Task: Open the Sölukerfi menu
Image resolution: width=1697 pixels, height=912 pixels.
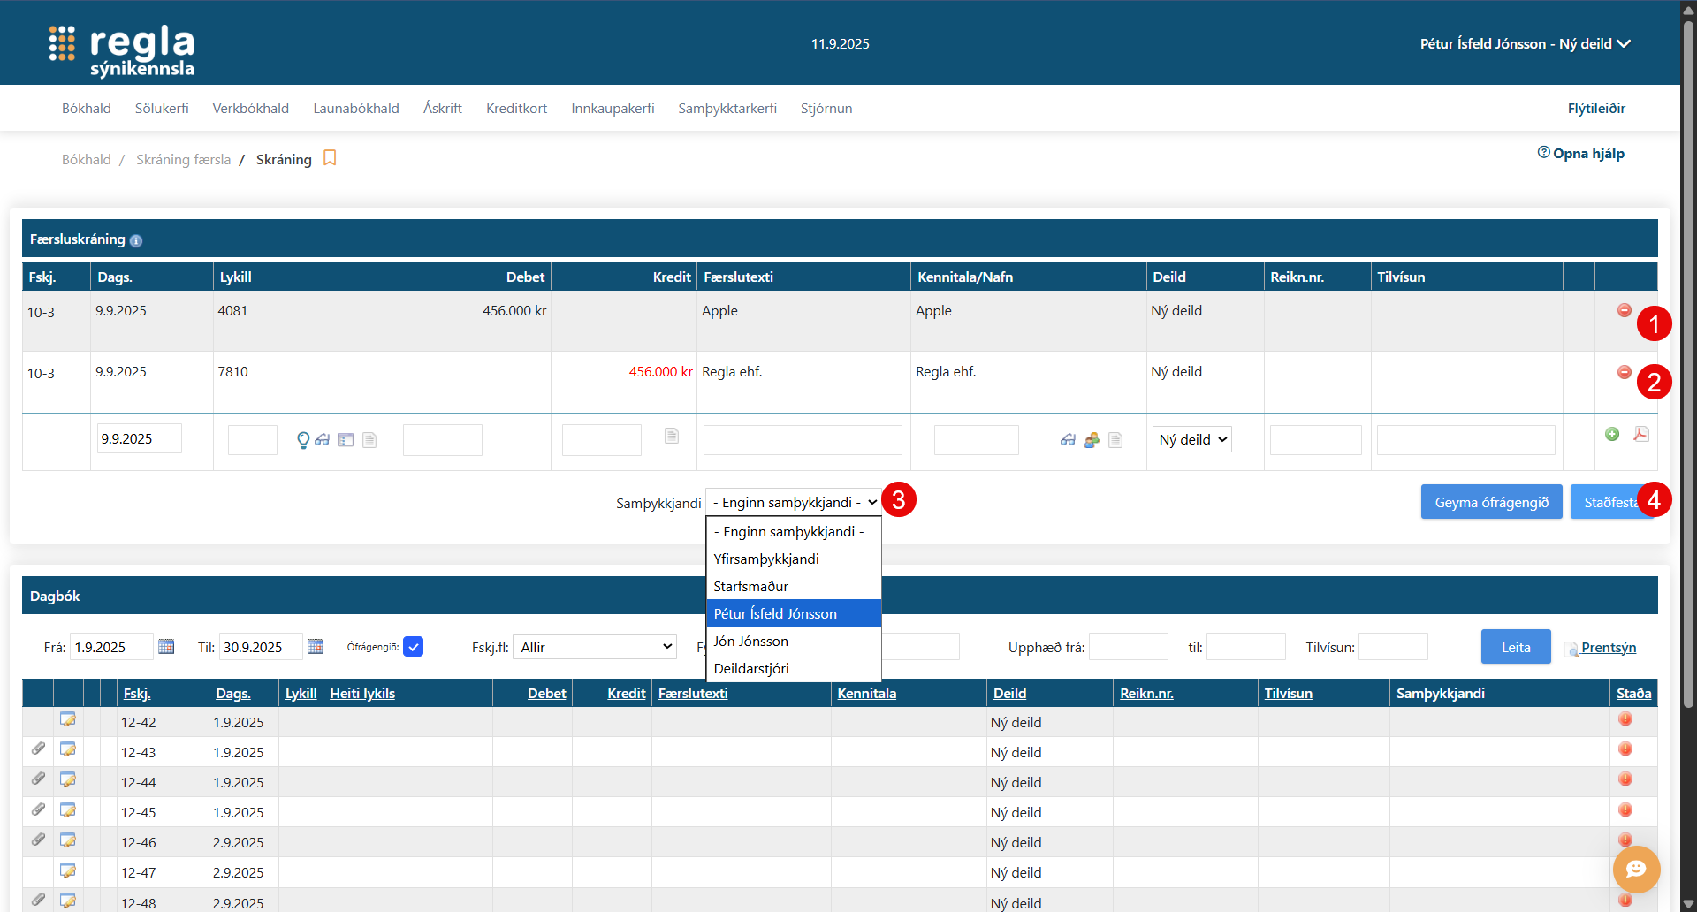Action: (x=162, y=108)
